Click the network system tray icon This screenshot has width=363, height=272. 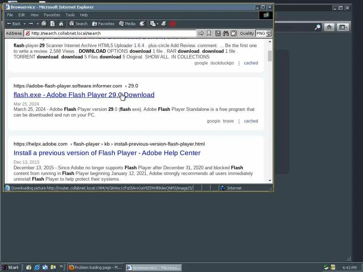(326, 267)
